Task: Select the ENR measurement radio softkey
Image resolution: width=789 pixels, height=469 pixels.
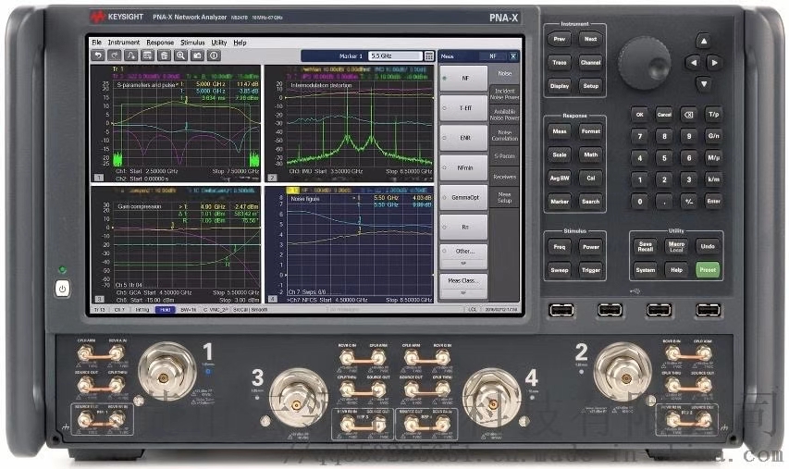Action: tap(463, 138)
